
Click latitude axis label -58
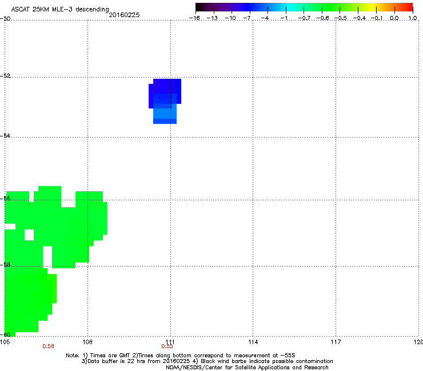tap(5, 265)
